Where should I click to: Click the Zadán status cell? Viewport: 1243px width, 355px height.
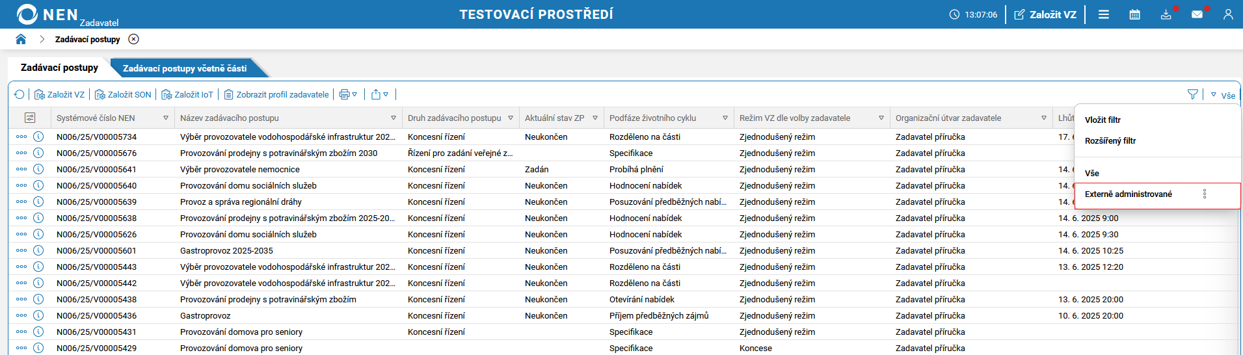(x=537, y=169)
